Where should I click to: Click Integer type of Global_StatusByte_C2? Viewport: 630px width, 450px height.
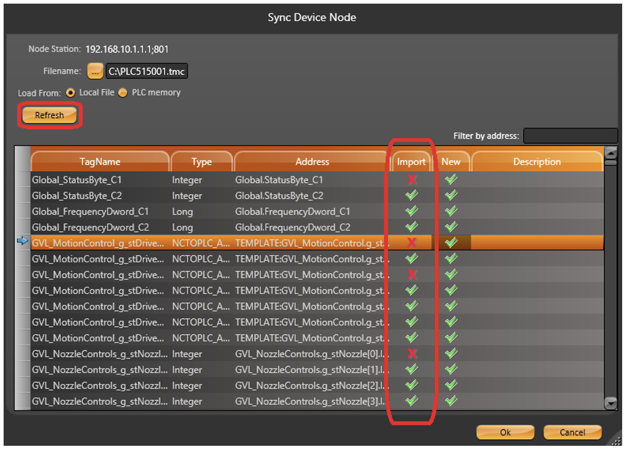click(187, 195)
